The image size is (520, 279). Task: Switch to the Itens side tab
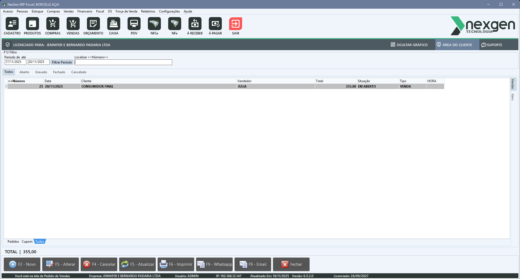coord(513,97)
